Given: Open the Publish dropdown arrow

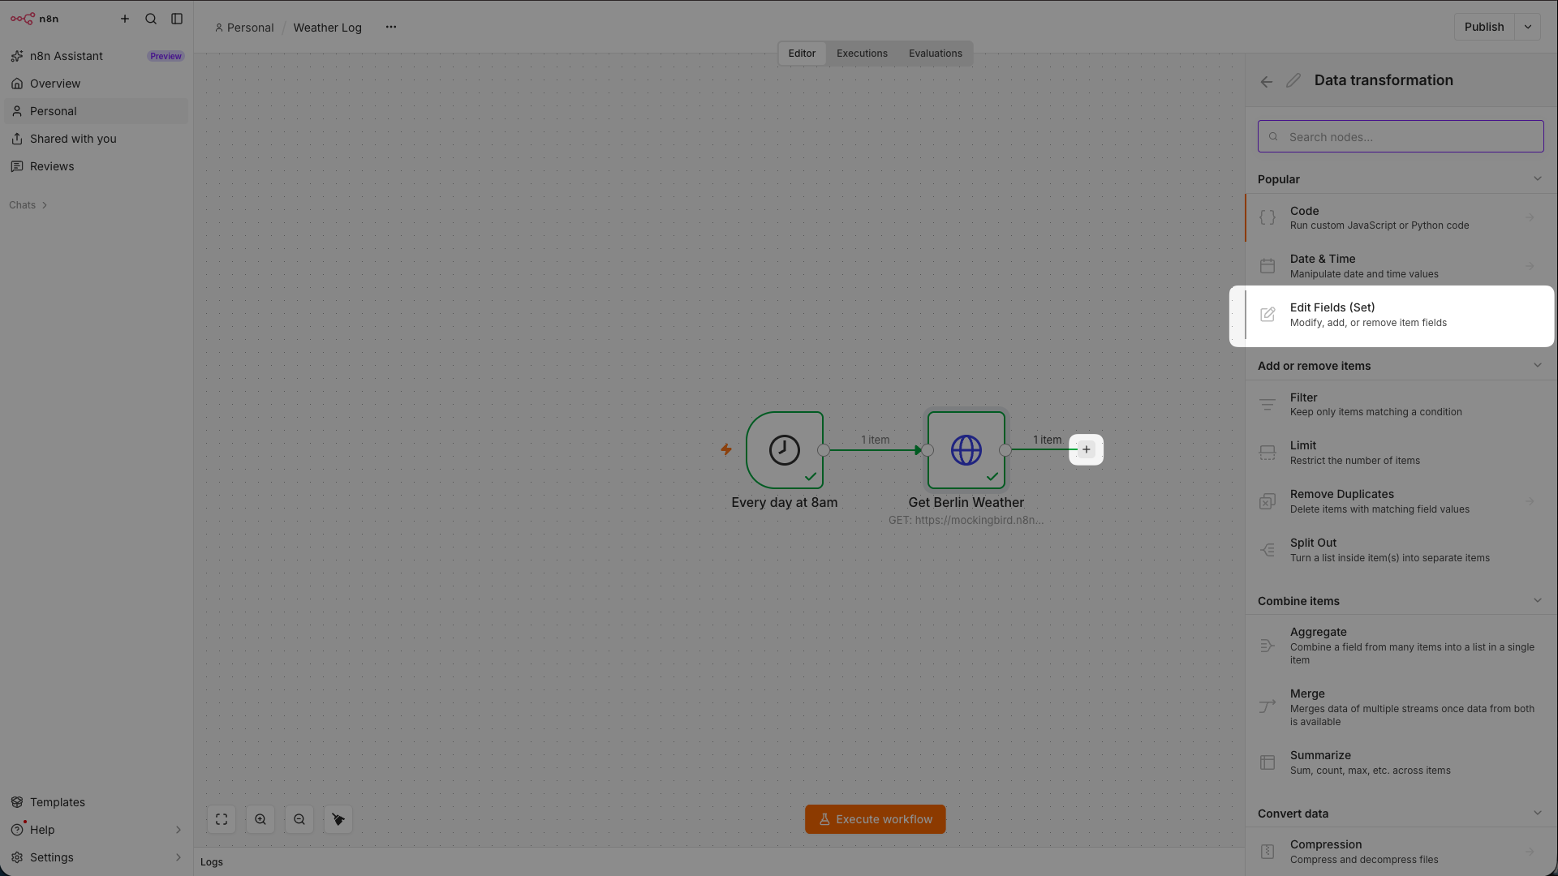Looking at the screenshot, I should [x=1528, y=27].
